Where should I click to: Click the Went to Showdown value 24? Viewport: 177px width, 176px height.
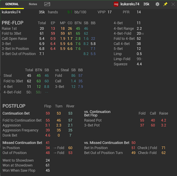coord(48,160)
